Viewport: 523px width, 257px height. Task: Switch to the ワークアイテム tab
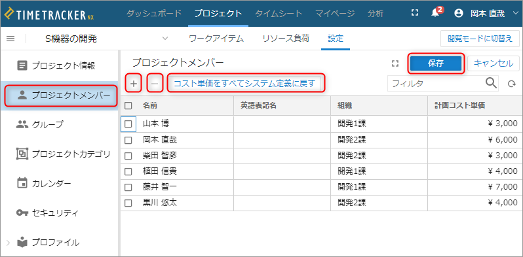pos(216,39)
